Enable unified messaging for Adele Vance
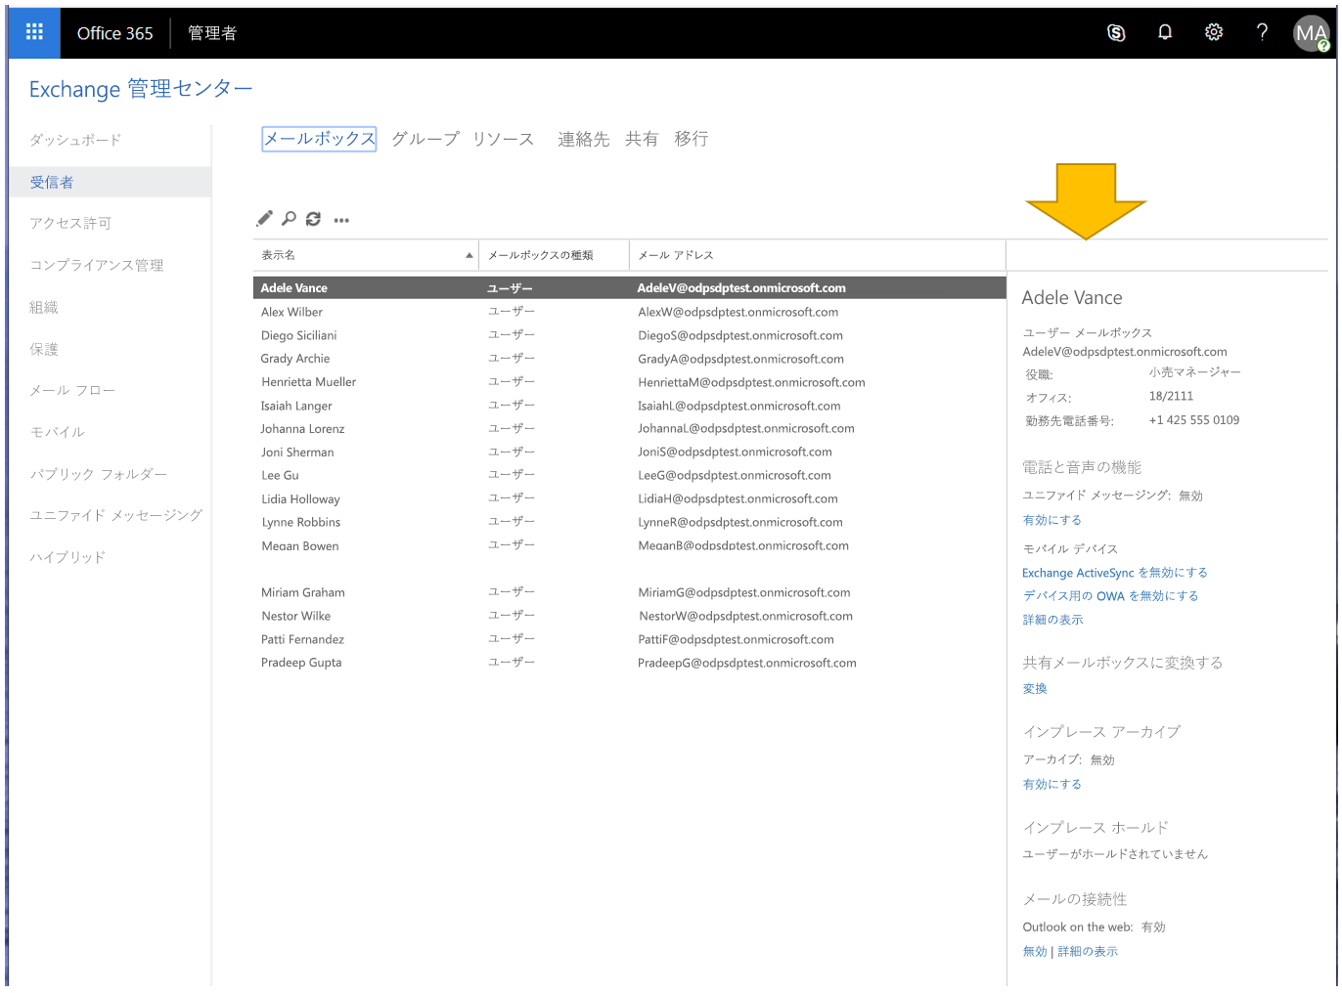1342x993 pixels. [x=1051, y=520]
